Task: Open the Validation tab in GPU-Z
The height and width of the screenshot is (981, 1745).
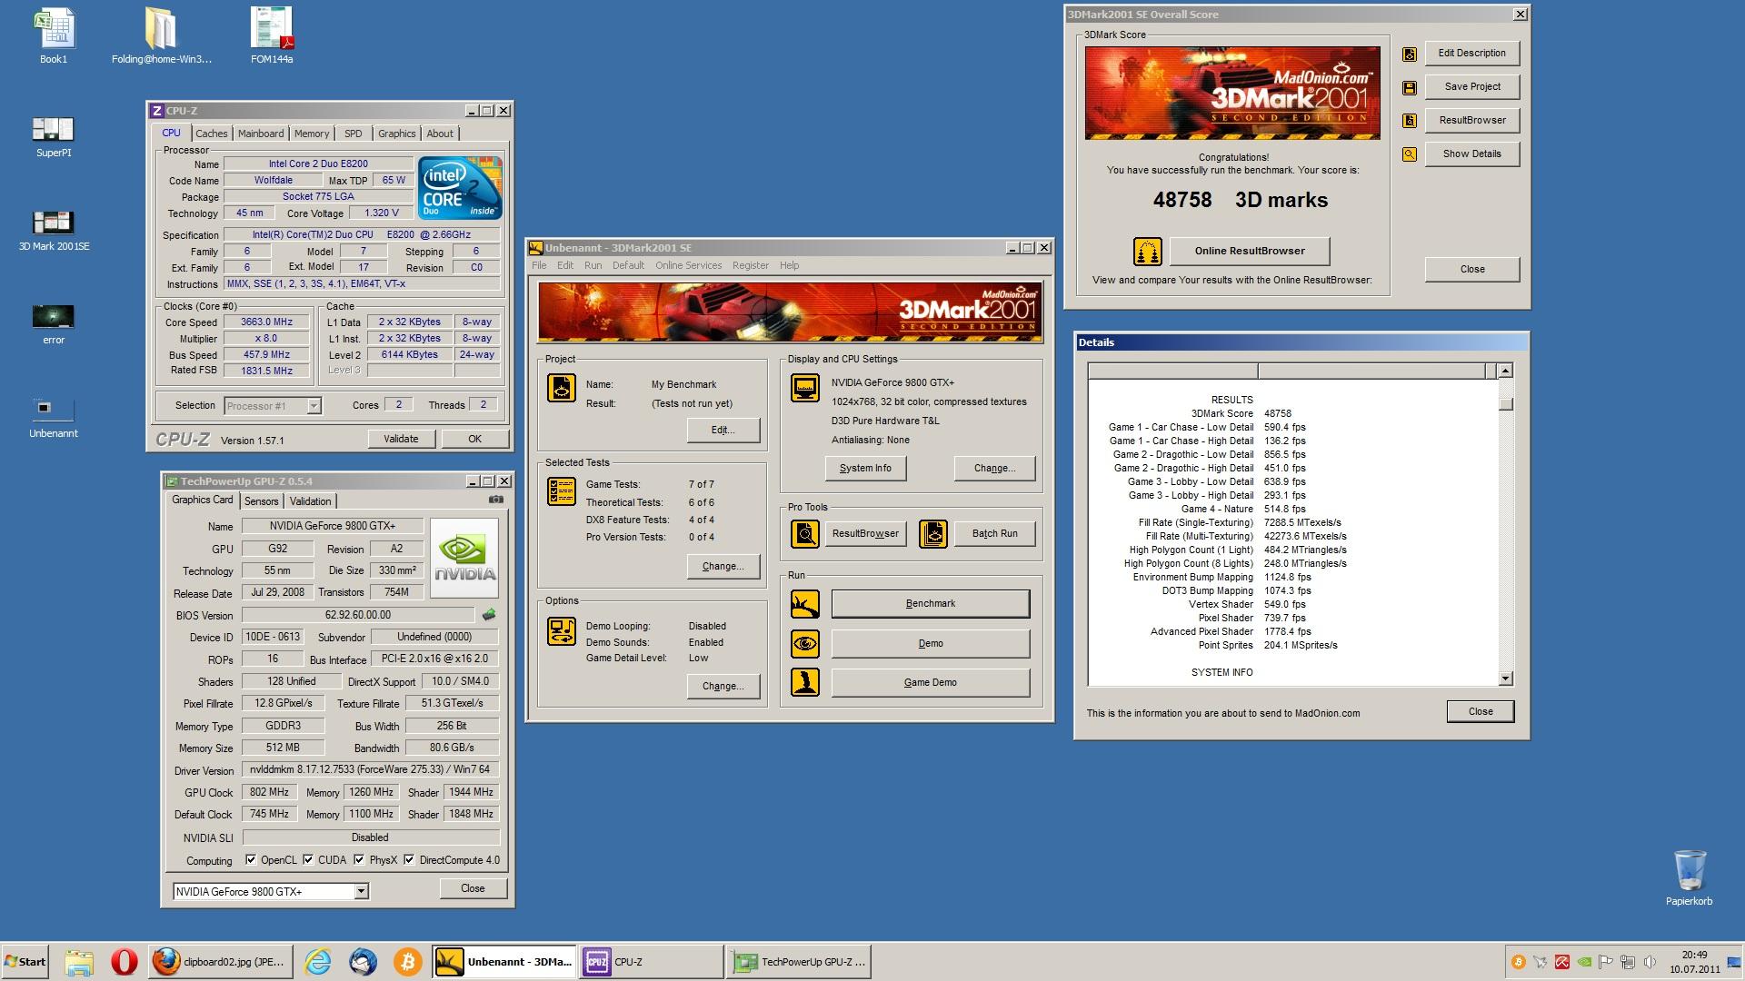Action: coord(310,501)
